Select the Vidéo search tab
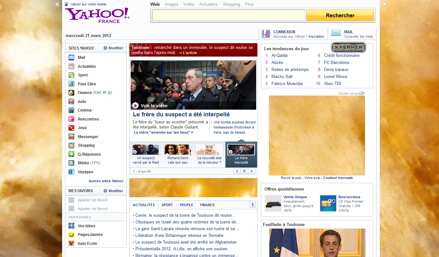The height and width of the screenshot is (257, 439). point(189,4)
